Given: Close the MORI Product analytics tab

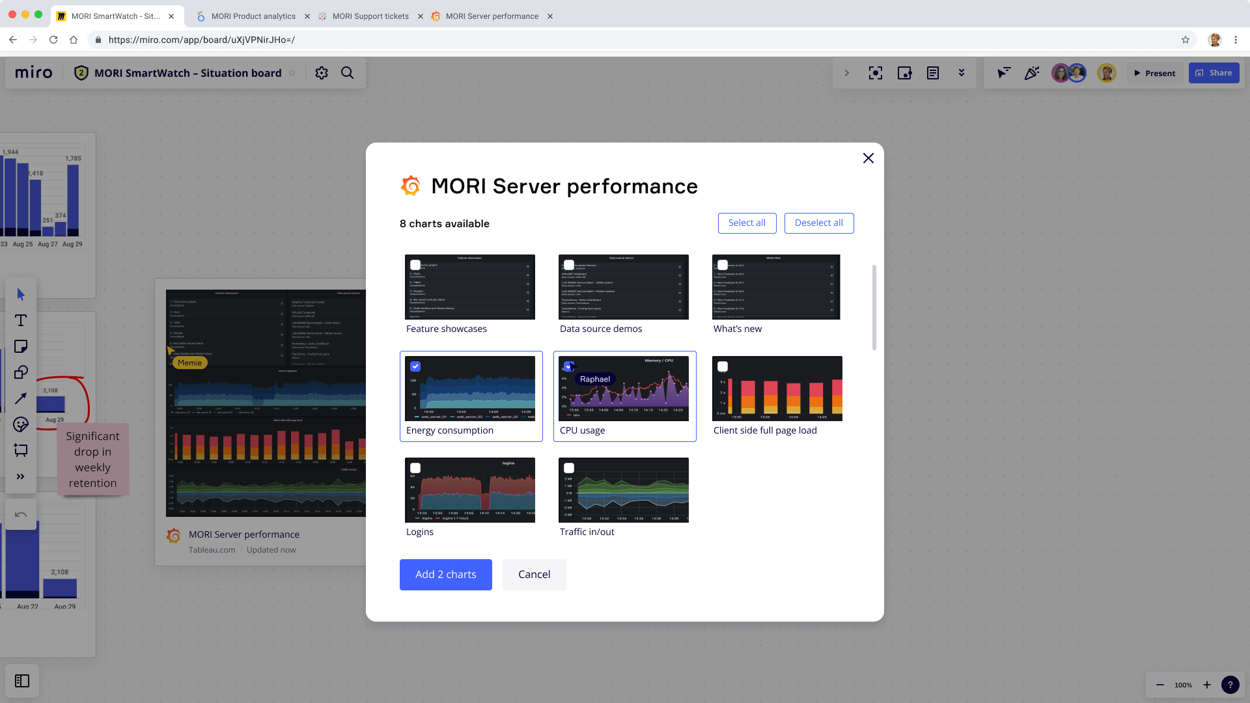Looking at the screenshot, I should [307, 16].
